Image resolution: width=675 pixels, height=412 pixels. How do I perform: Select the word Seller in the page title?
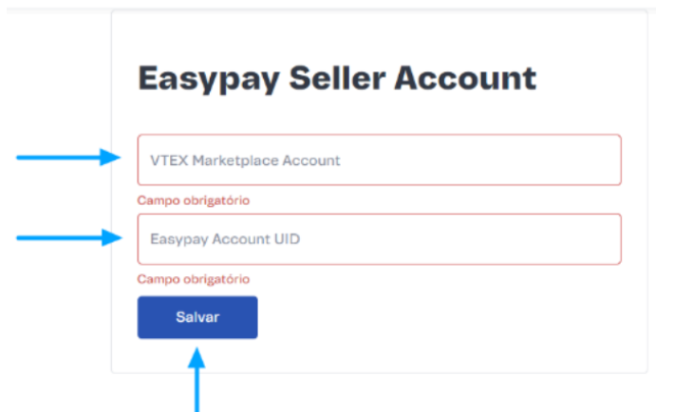[337, 78]
